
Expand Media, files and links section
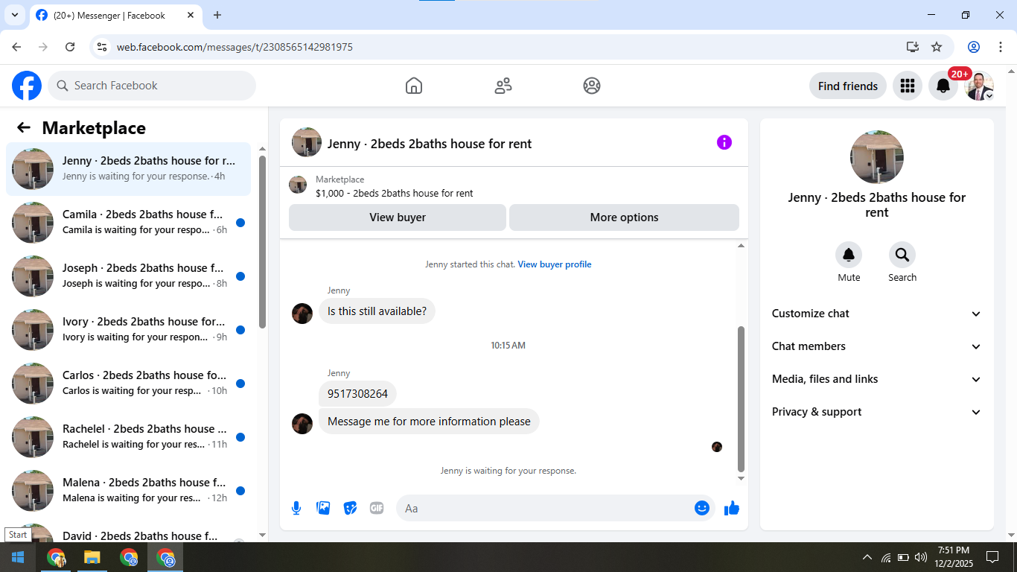point(877,379)
